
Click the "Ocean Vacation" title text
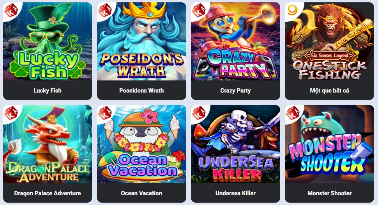pyautogui.click(x=141, y=193)
